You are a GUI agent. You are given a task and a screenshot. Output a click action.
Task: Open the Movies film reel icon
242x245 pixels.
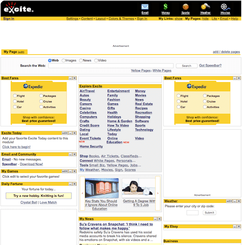[225, 7]
